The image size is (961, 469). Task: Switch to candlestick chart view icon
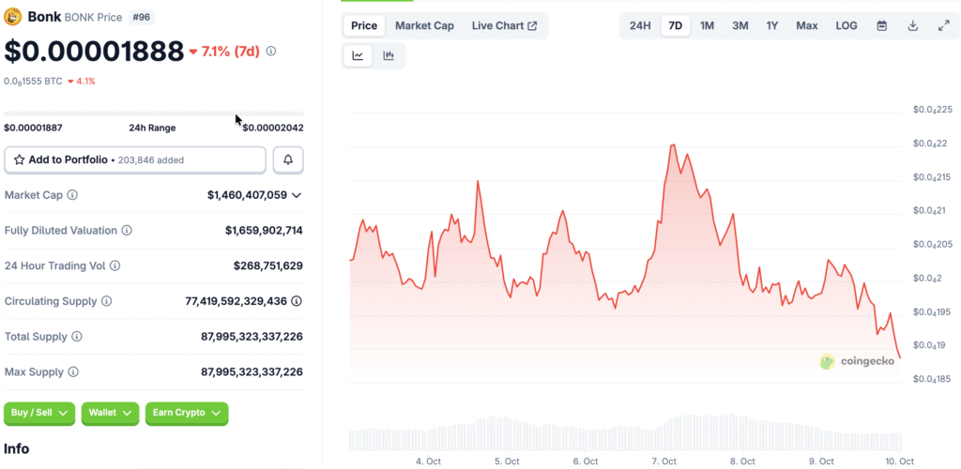tap(388, 56)
